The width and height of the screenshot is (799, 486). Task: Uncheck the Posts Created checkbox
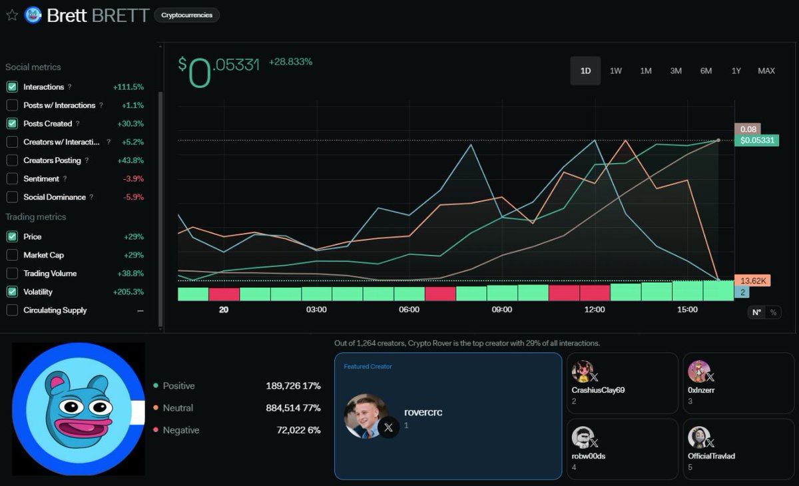12,124
